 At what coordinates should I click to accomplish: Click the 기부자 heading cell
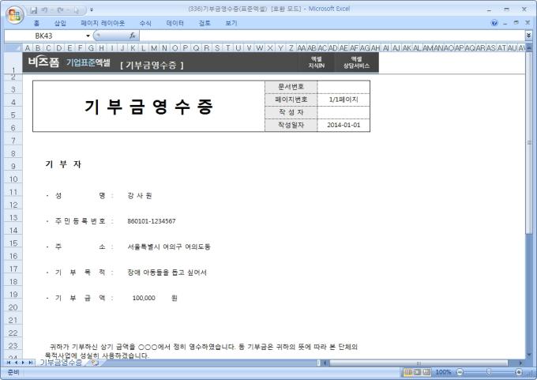[63, 164]
